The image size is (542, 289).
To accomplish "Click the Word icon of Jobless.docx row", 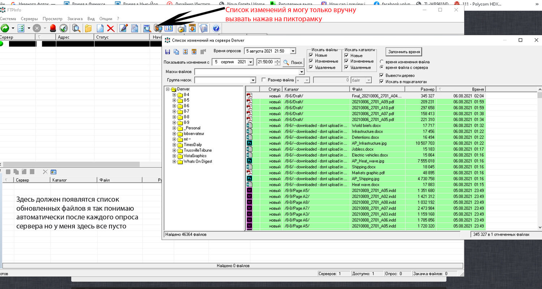I will pyautogui.click(x=249, y=149).
